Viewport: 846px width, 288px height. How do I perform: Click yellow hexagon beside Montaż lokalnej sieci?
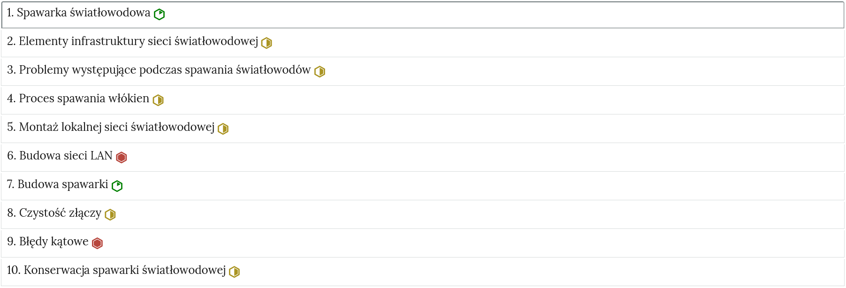pos(223,129)
